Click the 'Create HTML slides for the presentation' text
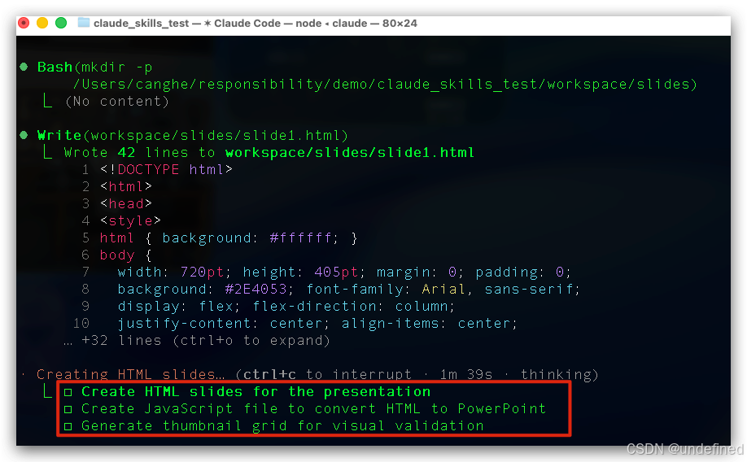747x462 pixels. point(256,392)
